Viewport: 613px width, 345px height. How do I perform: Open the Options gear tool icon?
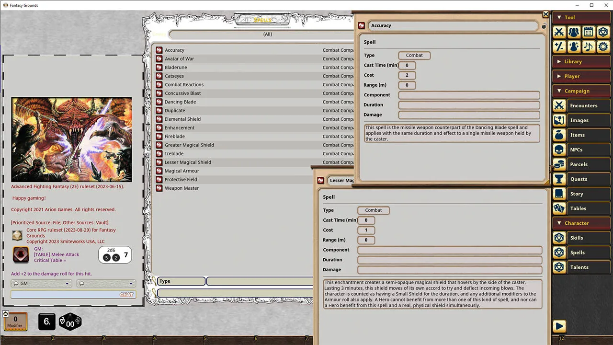coord(603,46)
